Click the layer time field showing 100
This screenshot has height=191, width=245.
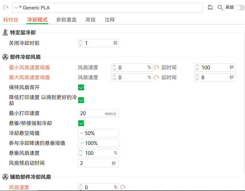tap(215, 68)
